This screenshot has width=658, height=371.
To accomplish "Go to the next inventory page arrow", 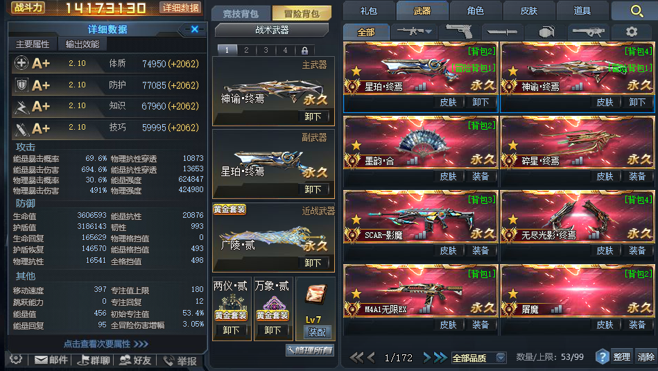I will point(427,358).
